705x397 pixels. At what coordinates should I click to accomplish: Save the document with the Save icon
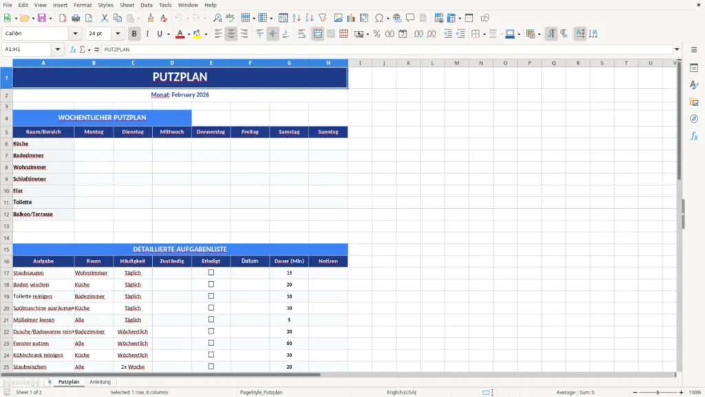click(x=42, y=18)
